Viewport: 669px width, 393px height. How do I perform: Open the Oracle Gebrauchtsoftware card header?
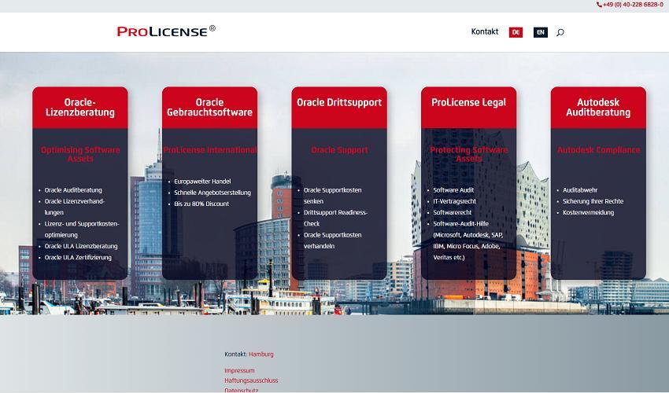click(209, 108)
